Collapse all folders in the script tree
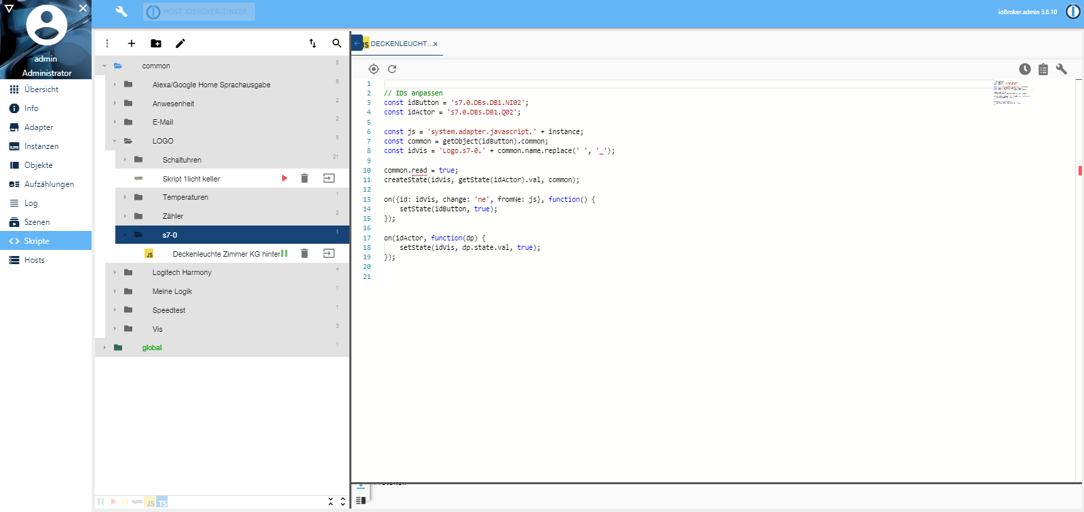1084x512 pixels. [330, 502]
